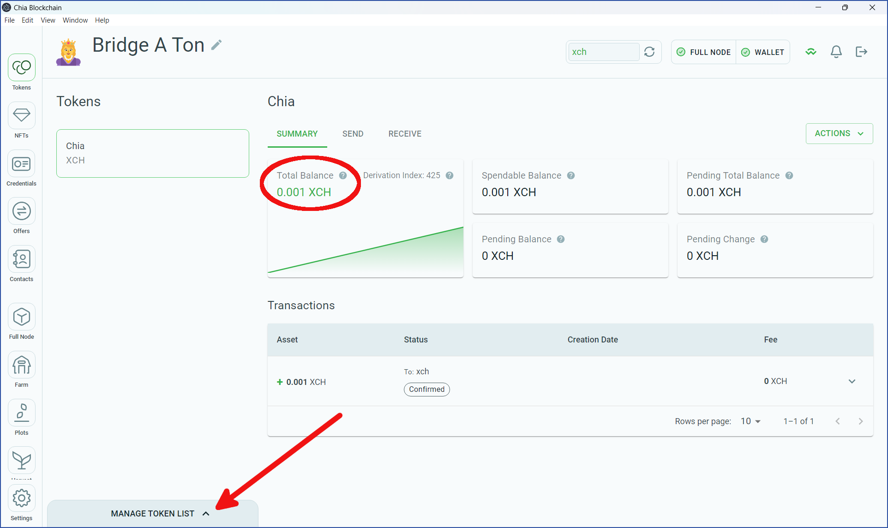Open the Contacts sidebar icon
This screenshot has width=888, height=528.
coord(21,259)
